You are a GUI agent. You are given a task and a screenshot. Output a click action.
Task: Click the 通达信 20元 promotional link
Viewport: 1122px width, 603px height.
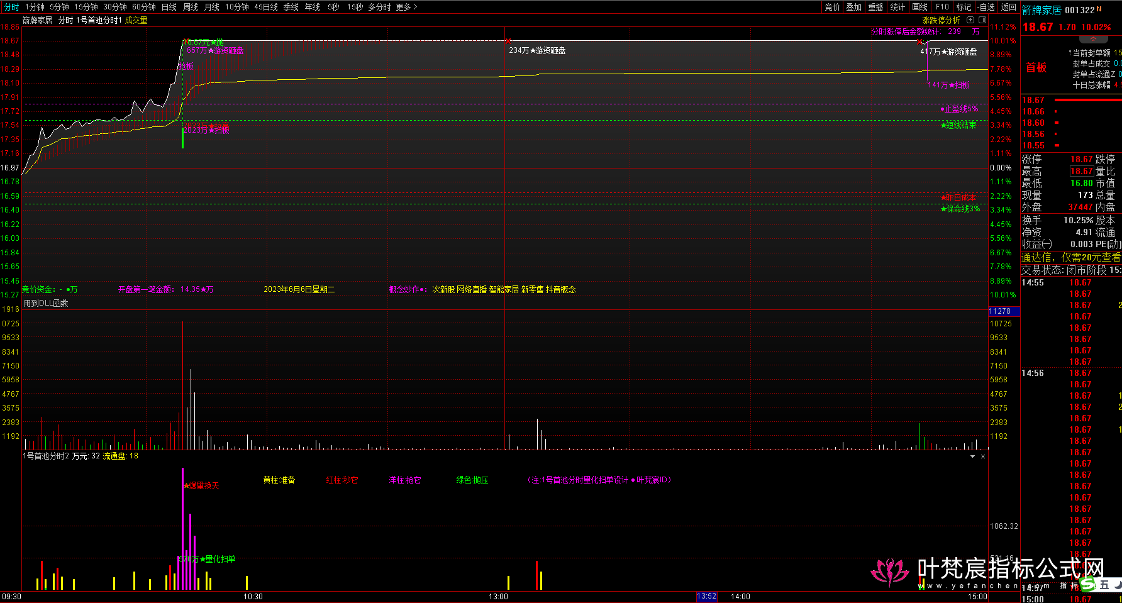point(1071,257)
